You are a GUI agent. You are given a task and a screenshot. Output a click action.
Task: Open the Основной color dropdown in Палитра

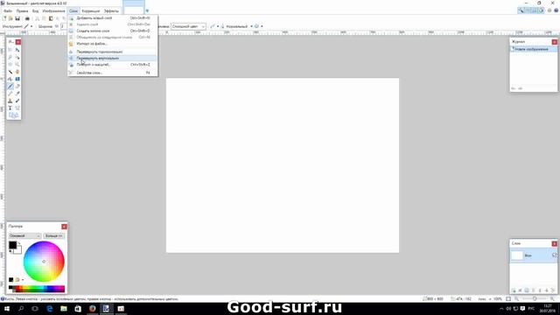(24, 235)
